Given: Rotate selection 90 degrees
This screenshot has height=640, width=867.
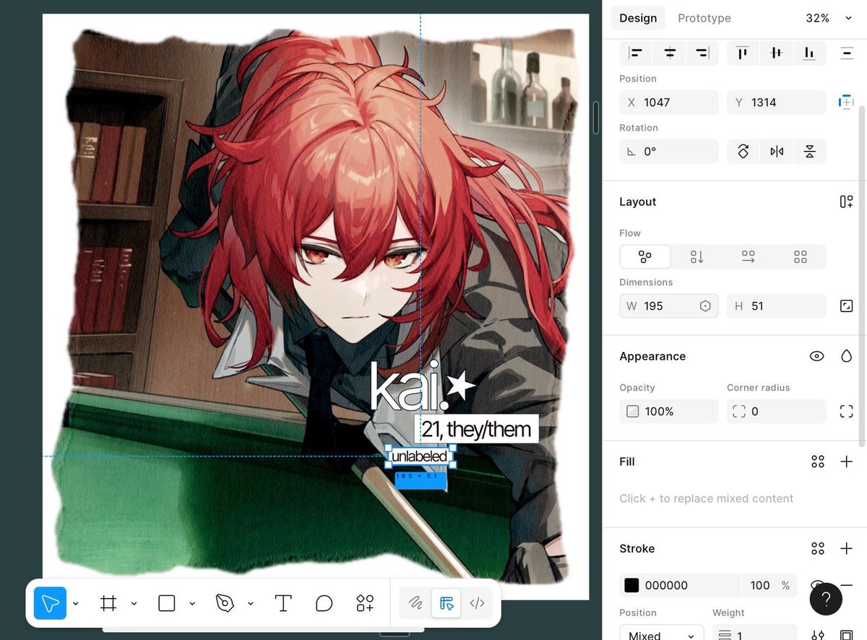Looking at the screenshot, I should [x=743, y=152].
